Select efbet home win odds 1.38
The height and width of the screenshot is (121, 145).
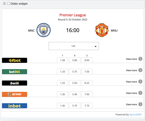click(62, 60)
